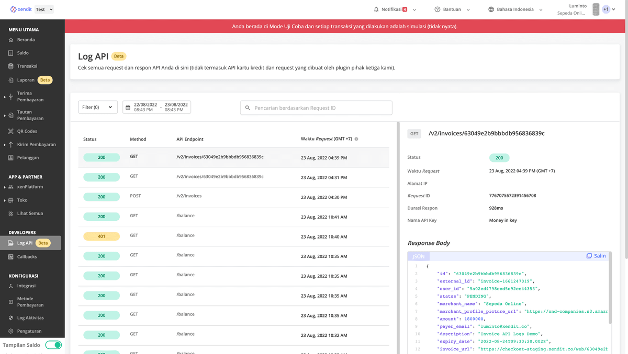The width and height of the screenshot is (628, 354).
Task: Click the Saldo icon in sidebar
Action: 11,53
